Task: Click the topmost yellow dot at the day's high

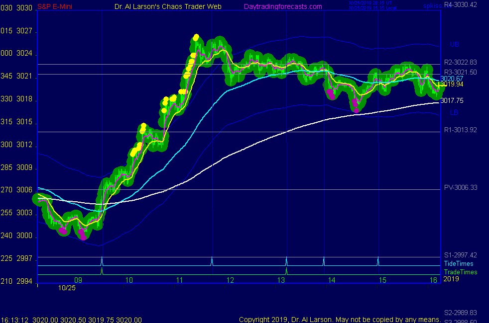Action: (196, 38)
